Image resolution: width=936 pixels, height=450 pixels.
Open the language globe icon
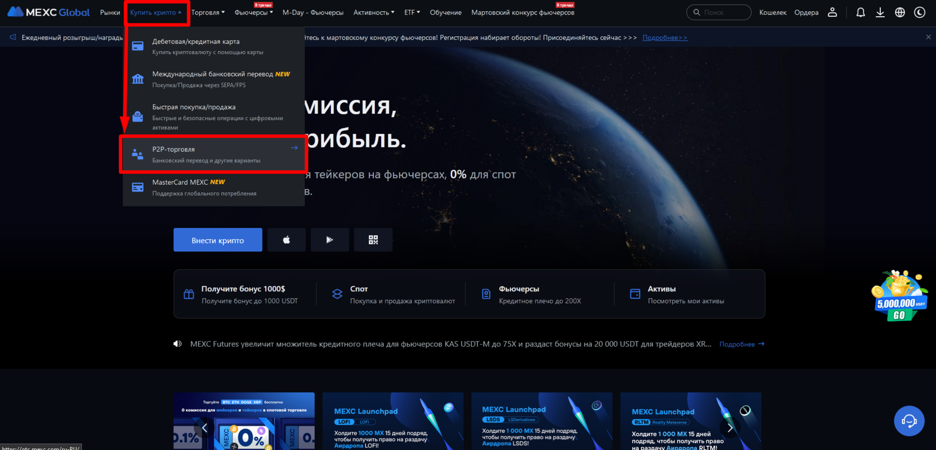click(900, 12)
